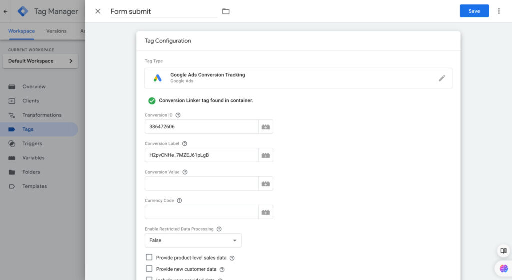The width and height of the screenshot is (512, 280).
Task: Click into the Conversion Value input field
Action: (201, 184)
